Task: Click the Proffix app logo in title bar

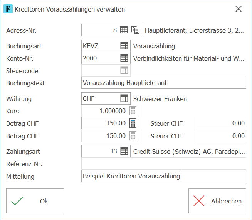Action: [8, 9]
